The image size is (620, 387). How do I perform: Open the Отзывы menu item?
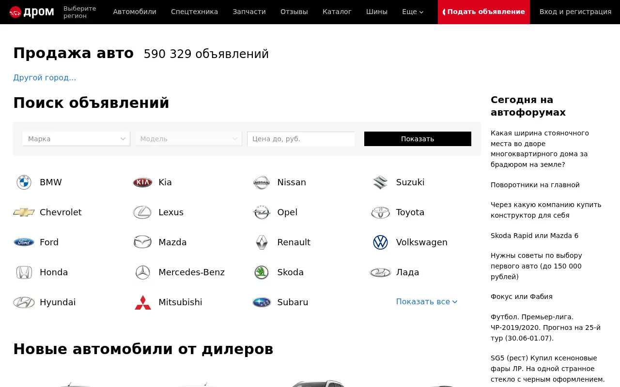click(294, 12)
